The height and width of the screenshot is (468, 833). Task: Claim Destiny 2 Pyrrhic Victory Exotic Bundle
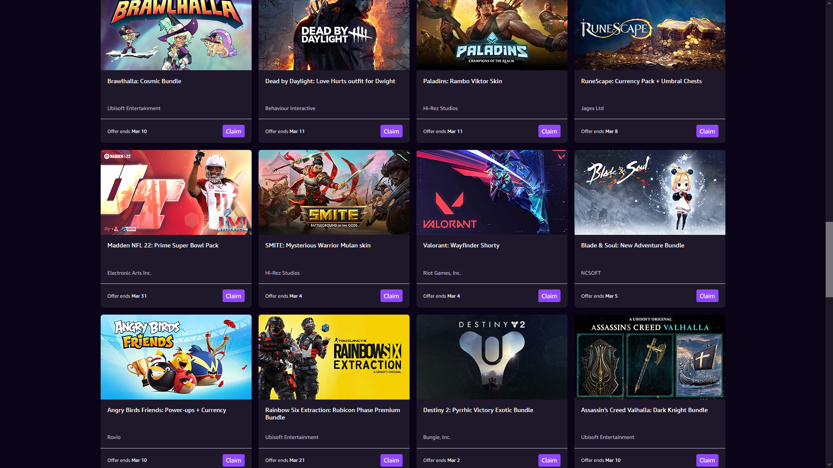(x=549, y=460)
